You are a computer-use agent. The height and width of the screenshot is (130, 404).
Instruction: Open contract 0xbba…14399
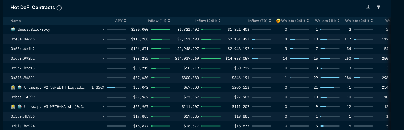pyautogui.click(x=23, y=97)
